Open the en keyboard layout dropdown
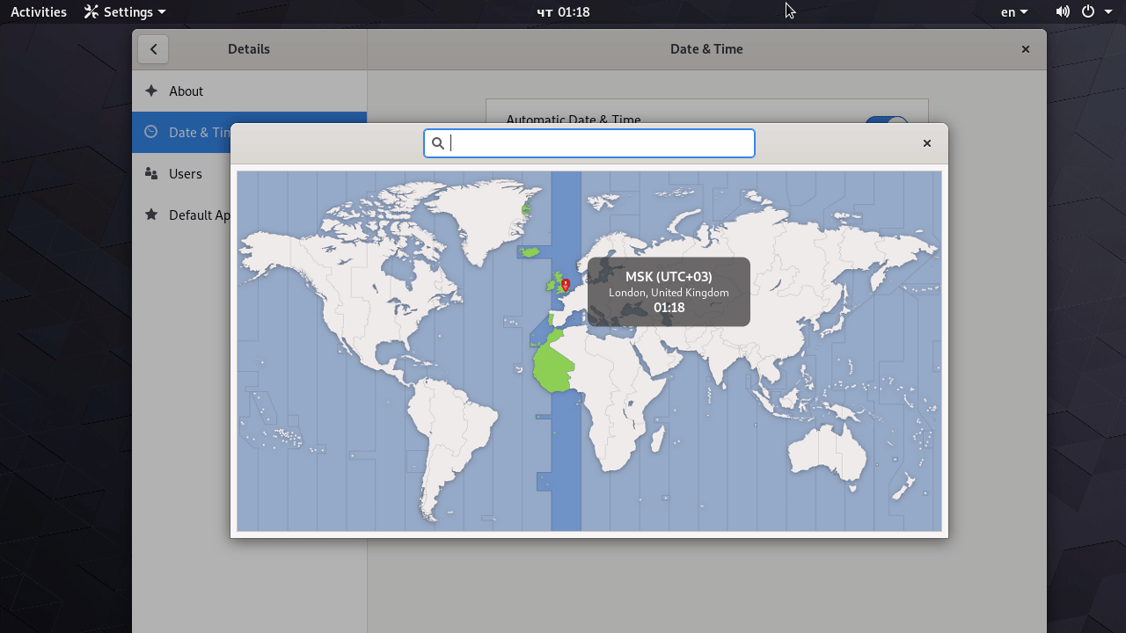Screen dimensions: 1126x633 tap(1013, 12)
